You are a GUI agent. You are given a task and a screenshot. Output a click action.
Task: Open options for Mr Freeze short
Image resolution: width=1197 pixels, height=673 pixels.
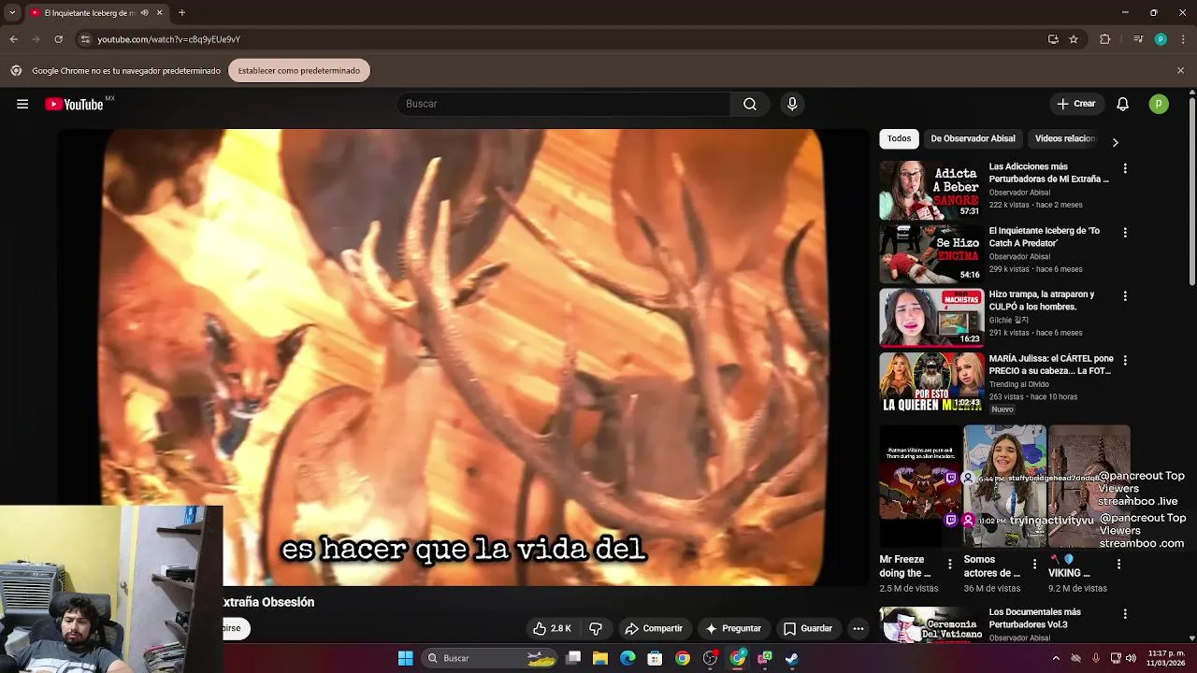(950, 565)
